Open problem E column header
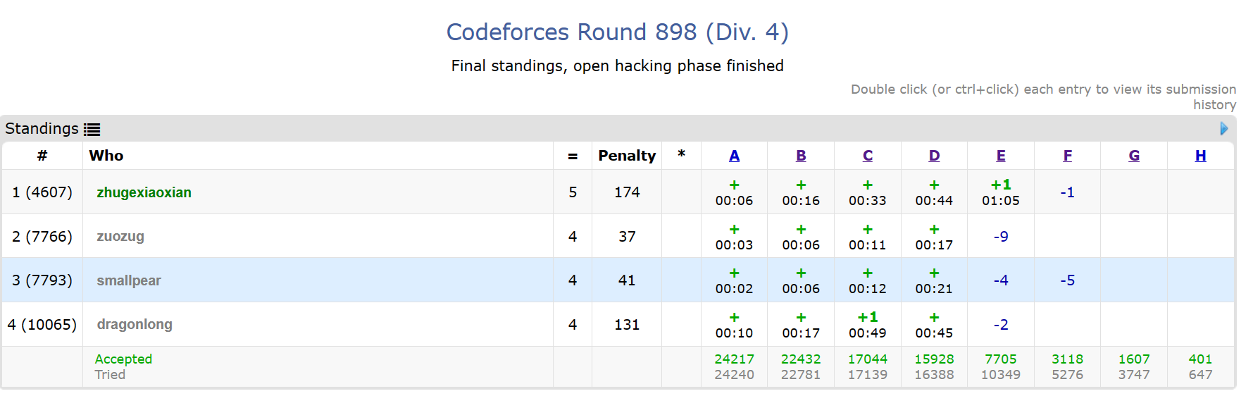 (1001, 156)
